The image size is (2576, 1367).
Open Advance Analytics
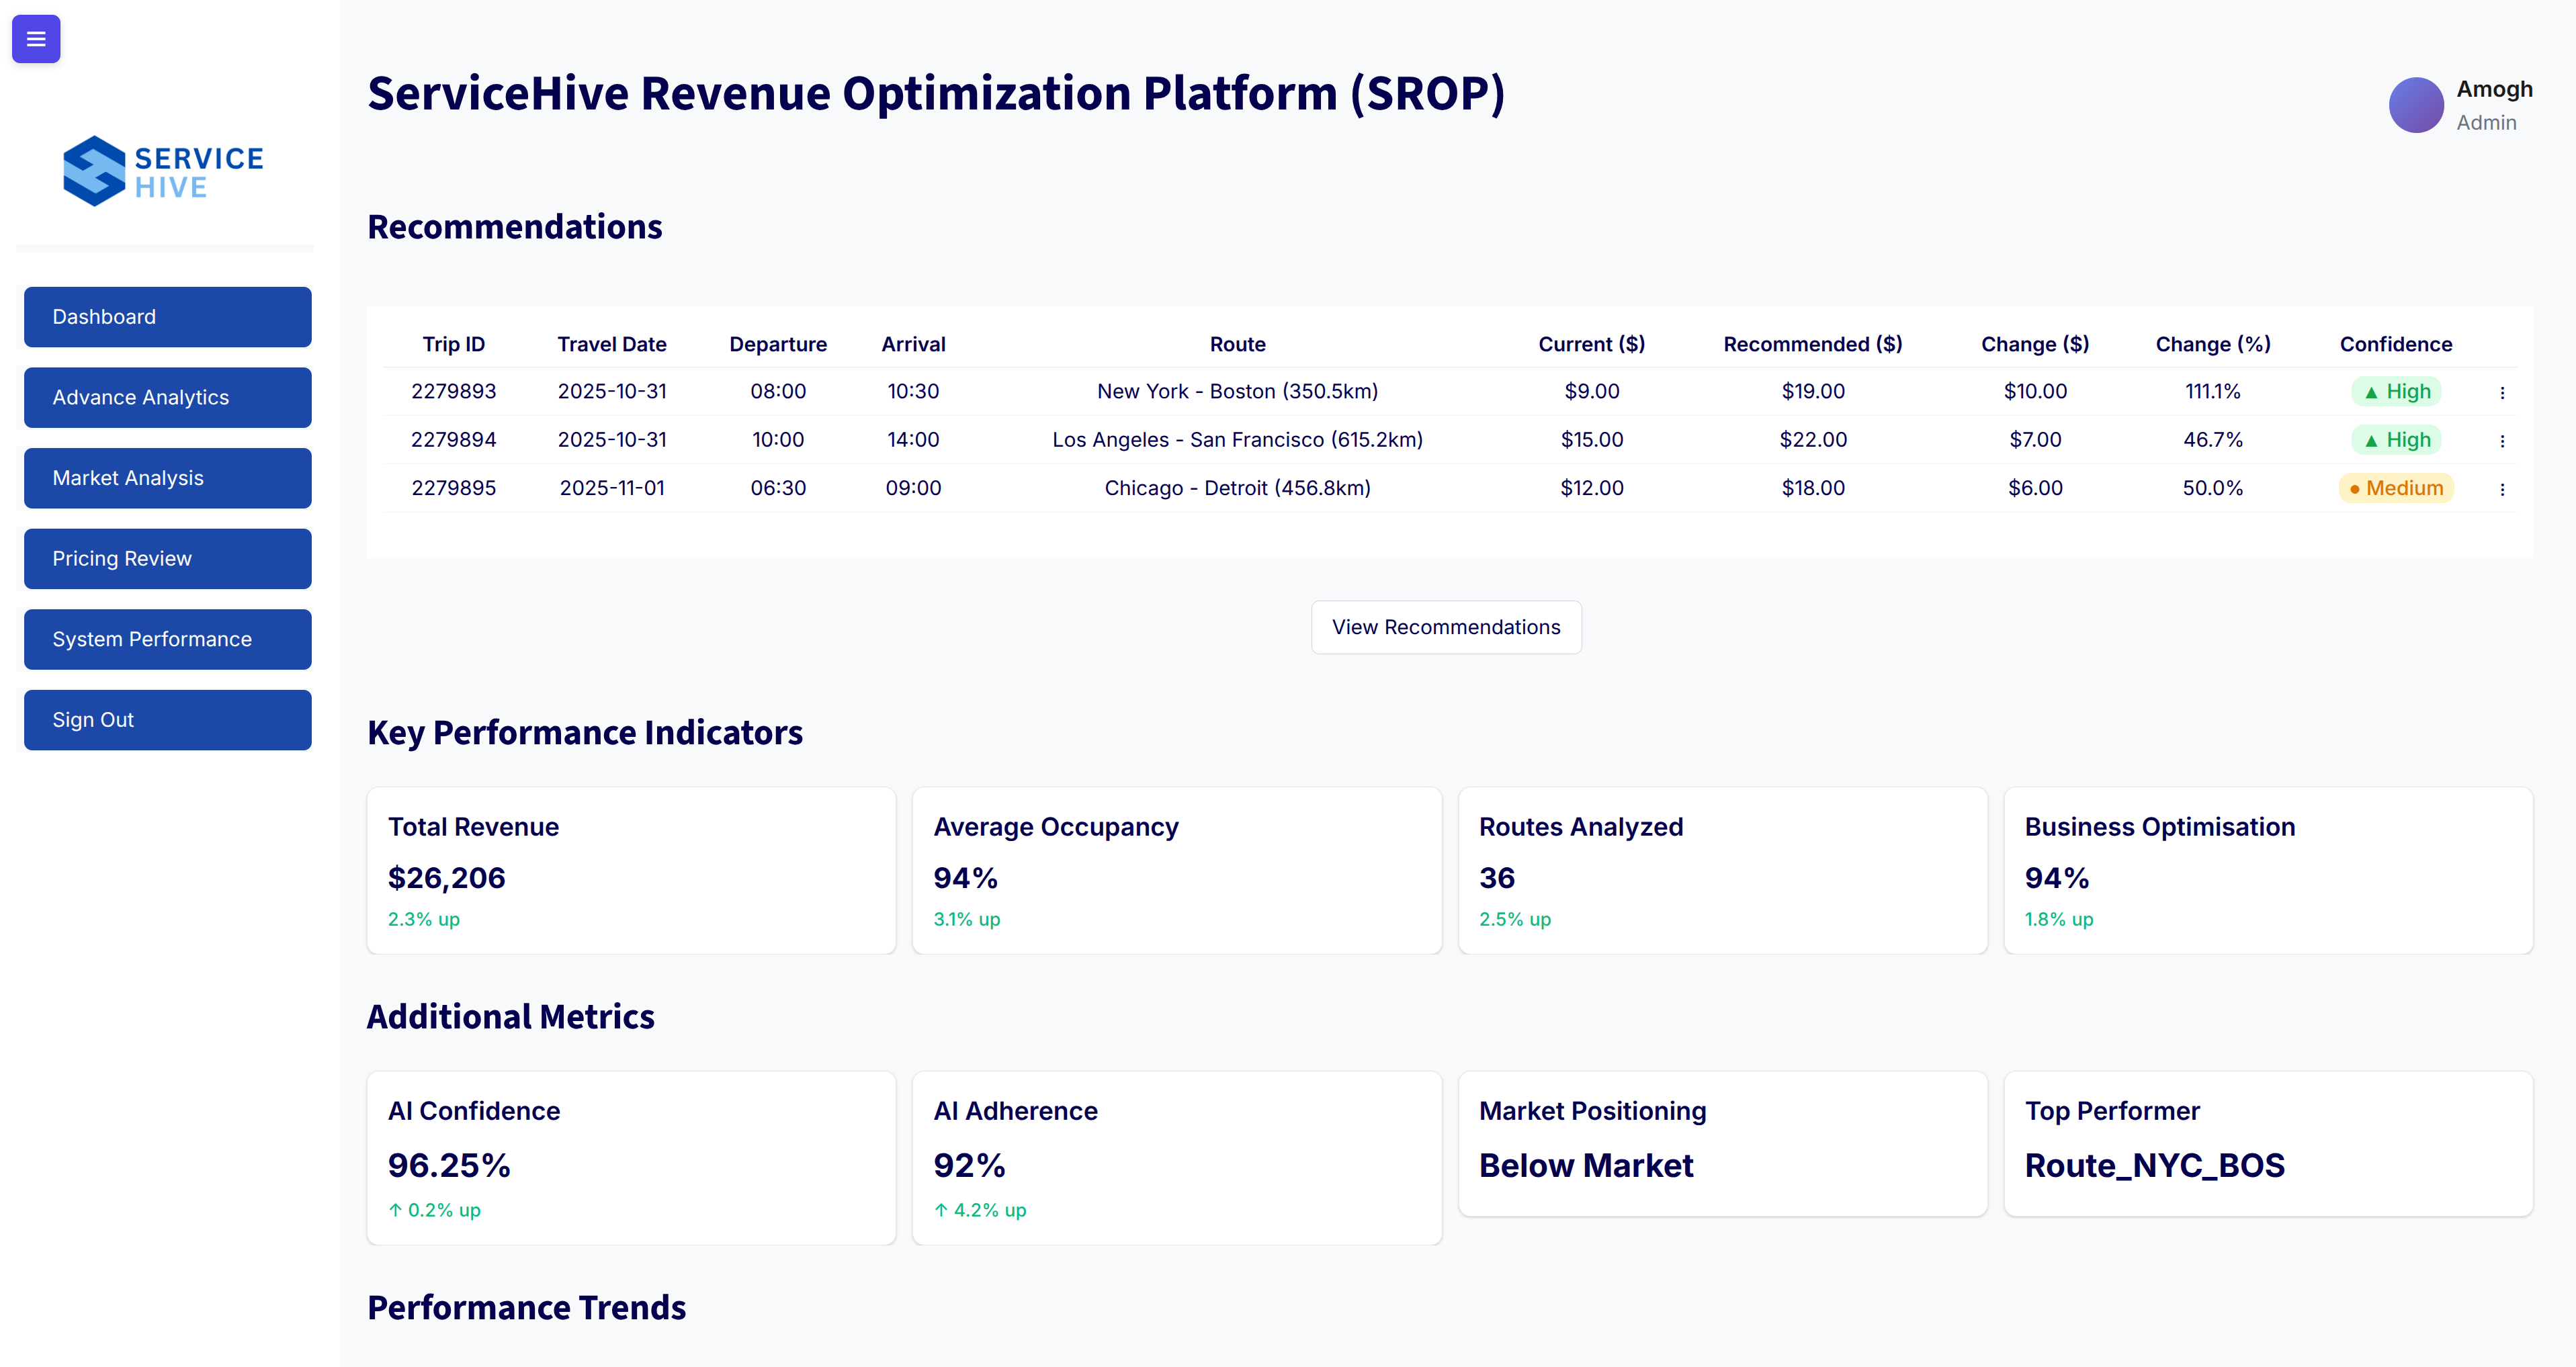tap(167, 397)
